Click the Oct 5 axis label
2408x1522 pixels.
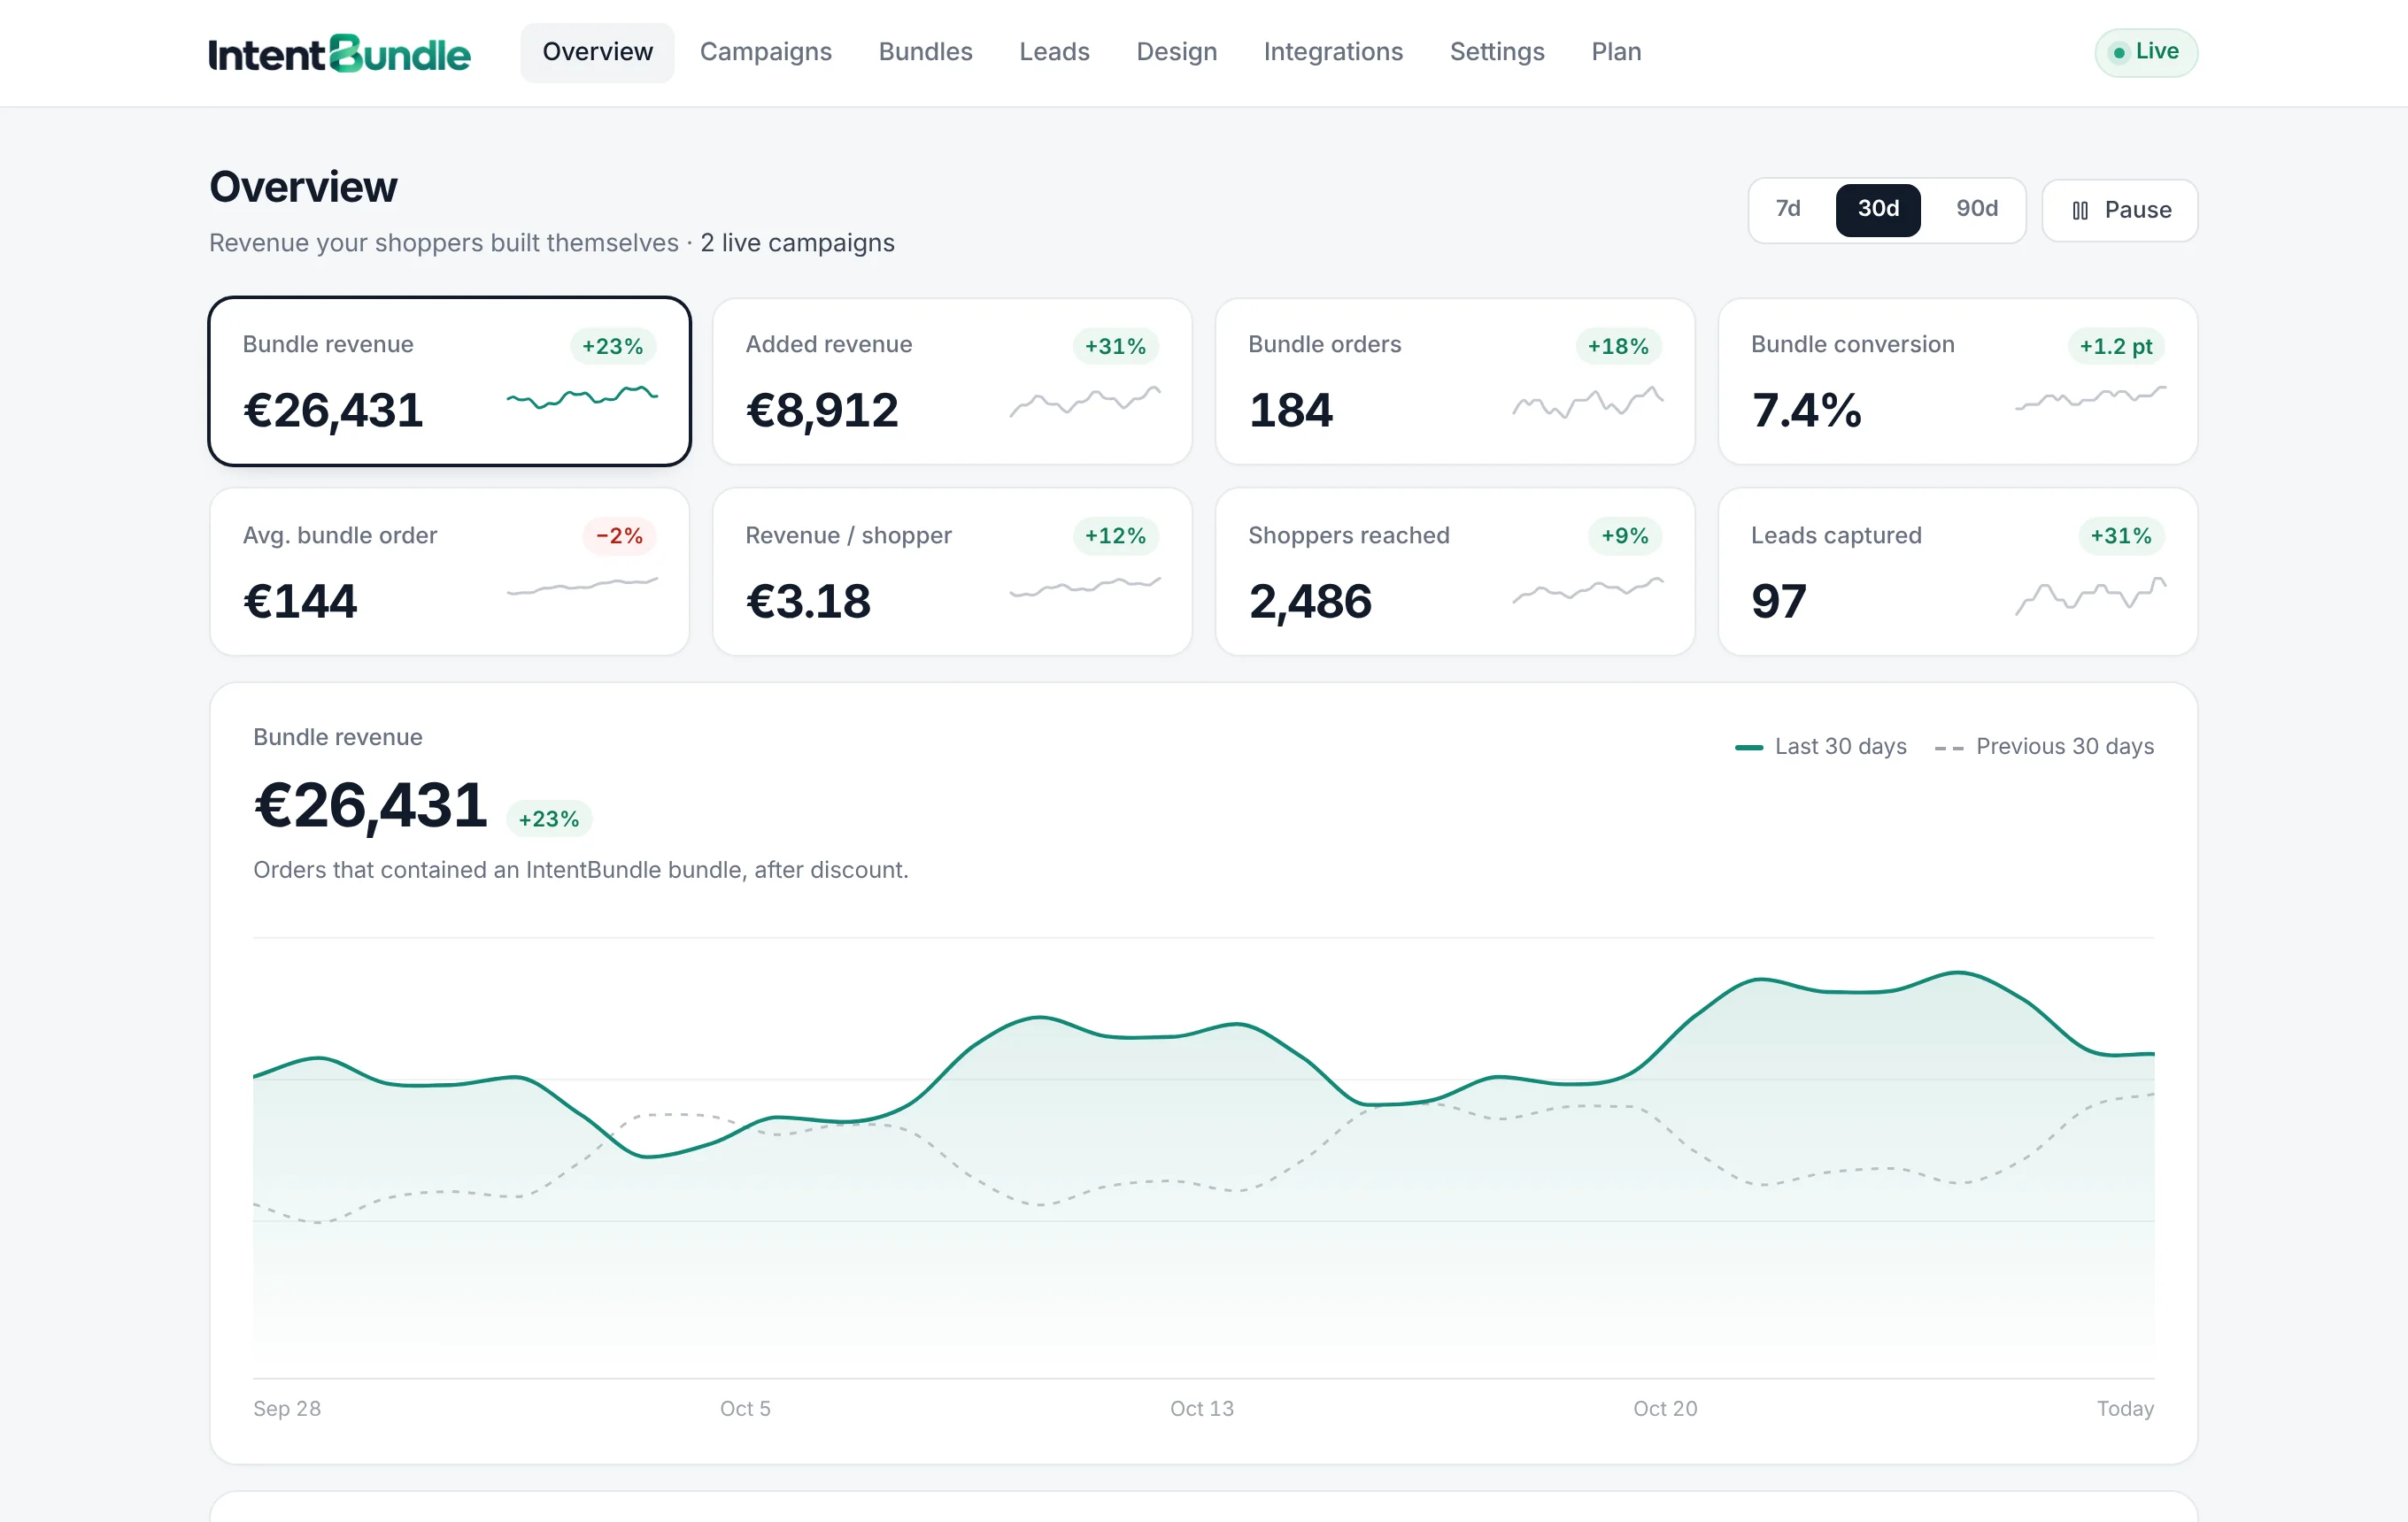tap(745, 1408)
